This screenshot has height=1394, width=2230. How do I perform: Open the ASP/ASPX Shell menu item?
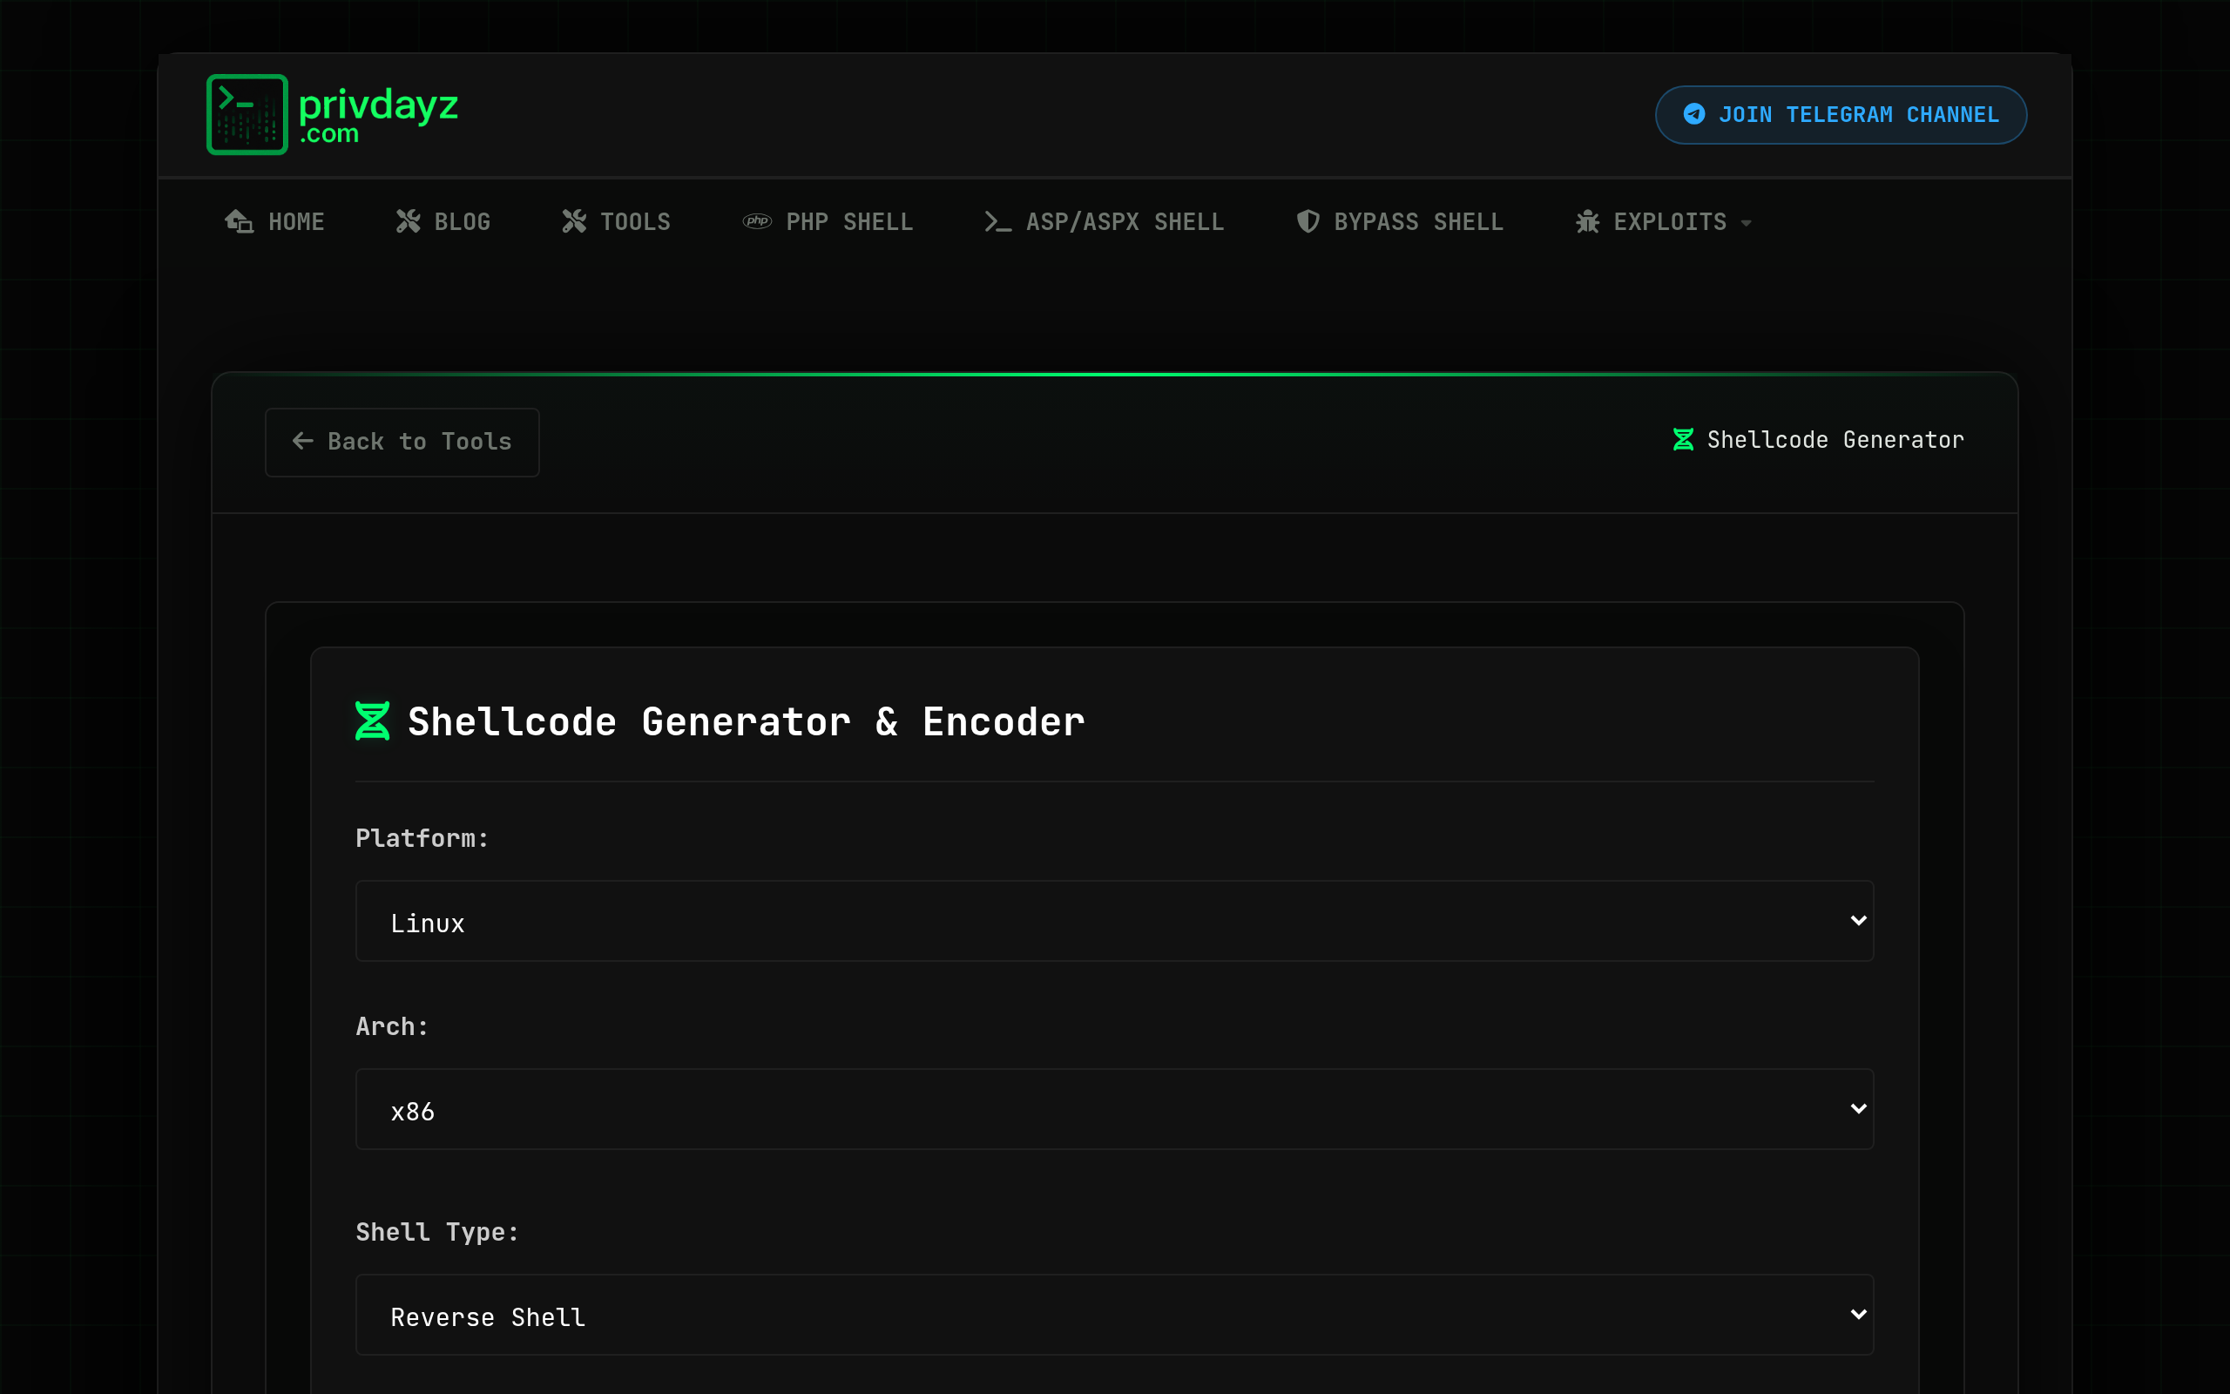pyautogui.click(x=1104, y=221)
